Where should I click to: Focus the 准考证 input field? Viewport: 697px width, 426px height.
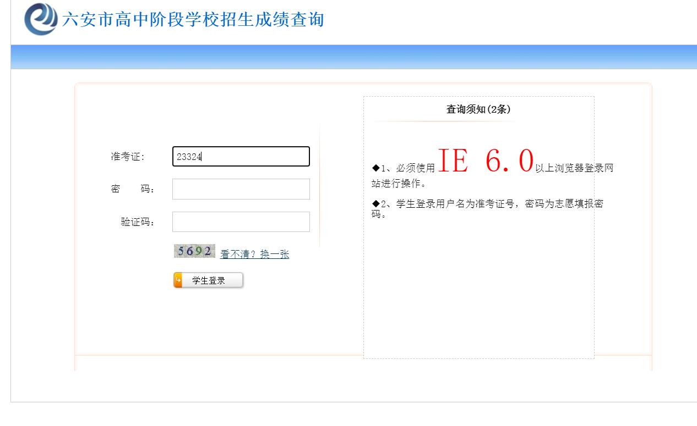tap(241, 156)
